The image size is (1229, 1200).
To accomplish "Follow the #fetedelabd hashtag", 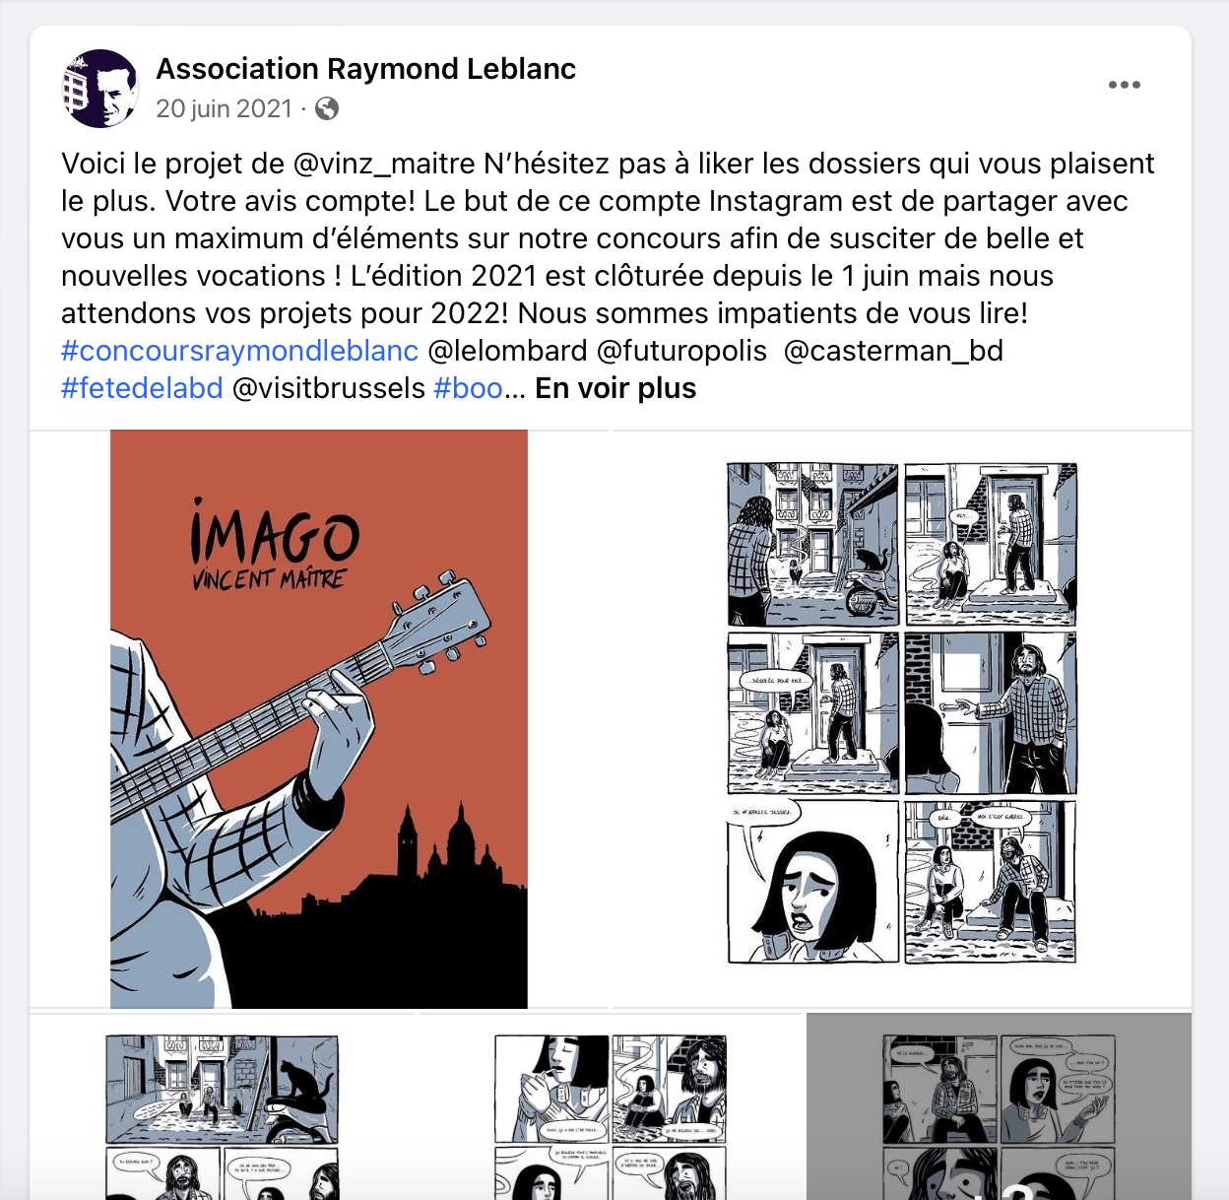I will pos(143,388).
